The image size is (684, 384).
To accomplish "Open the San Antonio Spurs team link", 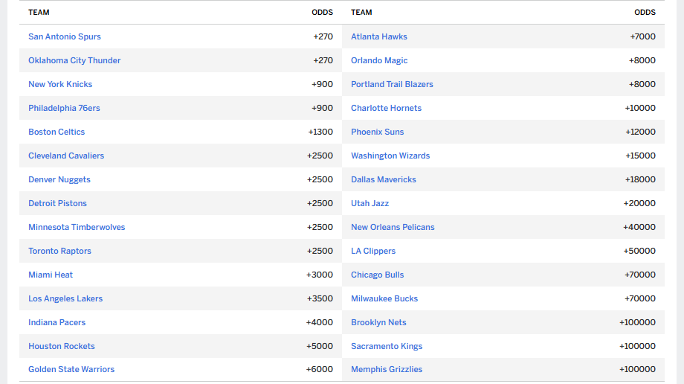I will pos(65,36).
